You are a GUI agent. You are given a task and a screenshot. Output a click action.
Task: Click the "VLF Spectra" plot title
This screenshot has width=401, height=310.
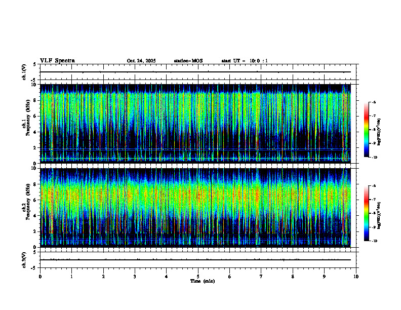57,61
